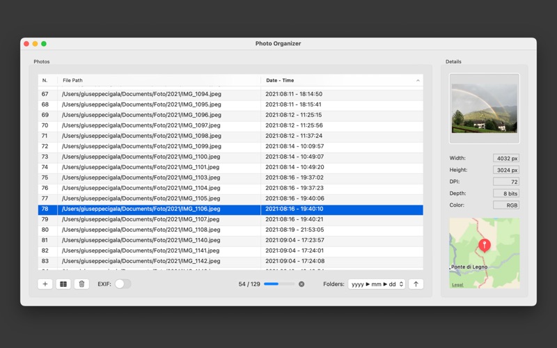Viewport: 557px width, 348px height.
Task: Toggle the EXIF switch
Action: 123,284
